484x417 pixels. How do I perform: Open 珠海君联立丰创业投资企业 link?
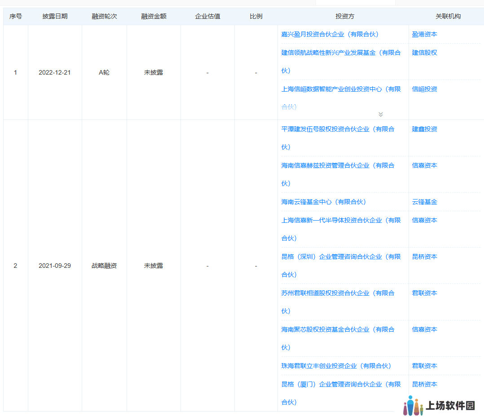(336, 366)
